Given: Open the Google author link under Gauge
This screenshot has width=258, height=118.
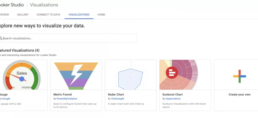Looking at the screenshot, I should pyautogui.click(x=6, y=99).
